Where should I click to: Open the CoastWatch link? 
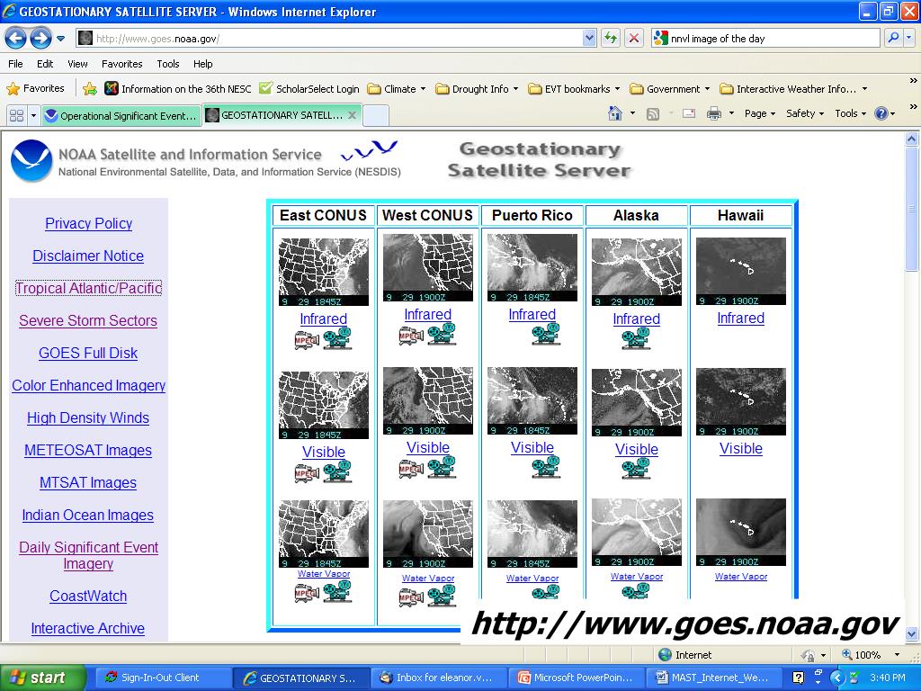88,596
